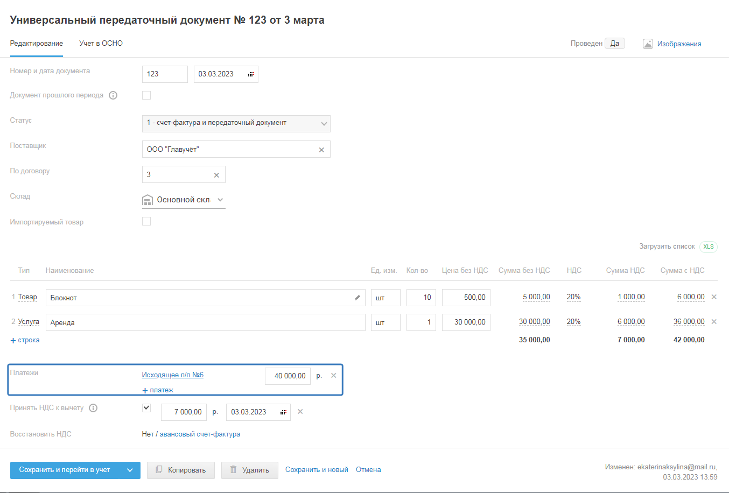This screenshot has width=729, height=493.
Task: Click the unit field in Блокнот row
Action: [x=385, y=298]
